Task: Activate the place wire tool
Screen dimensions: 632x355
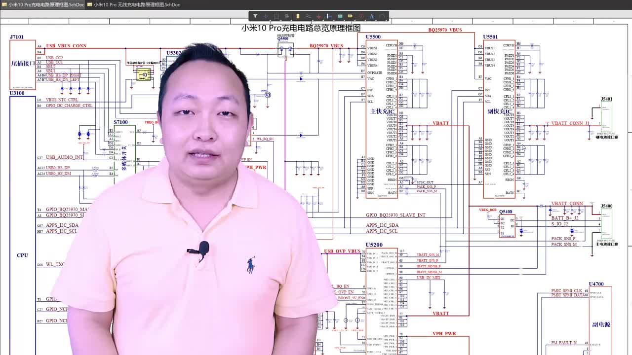Action: click(308, 16)
